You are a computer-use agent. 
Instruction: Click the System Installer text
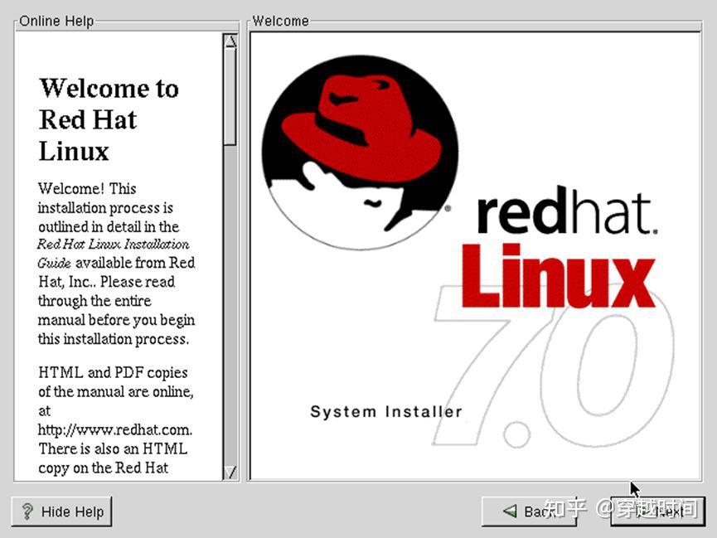[385, 411]
